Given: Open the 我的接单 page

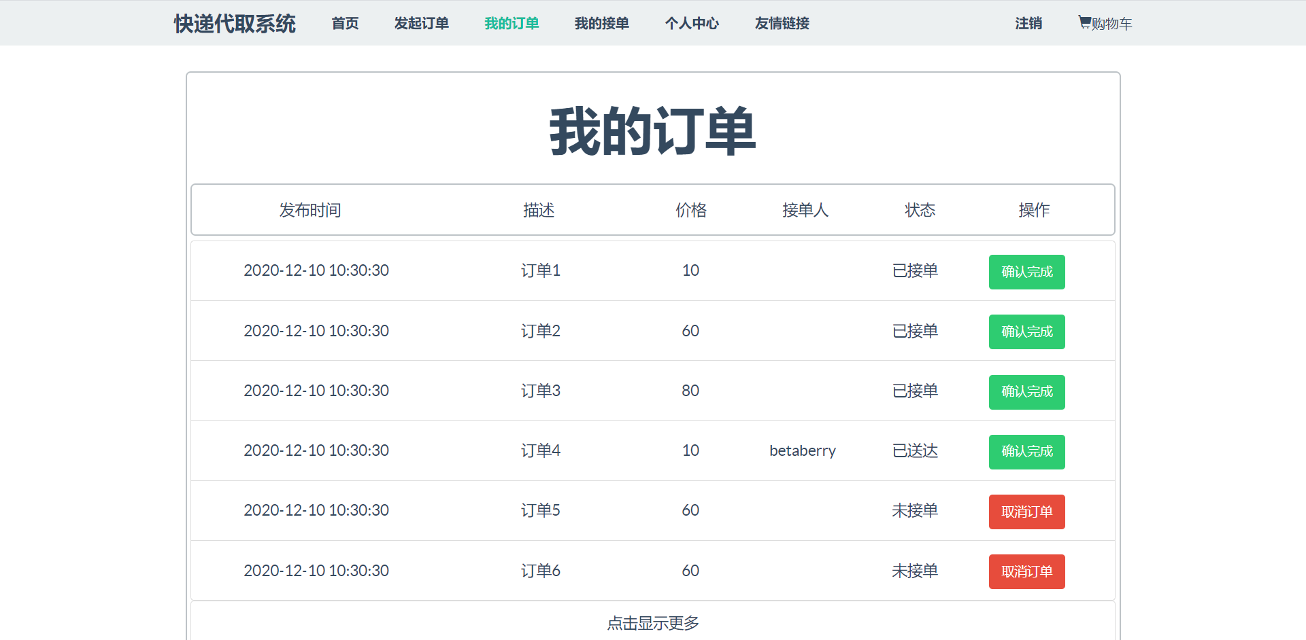Looking at the screenshot, I should click(602, 23).
